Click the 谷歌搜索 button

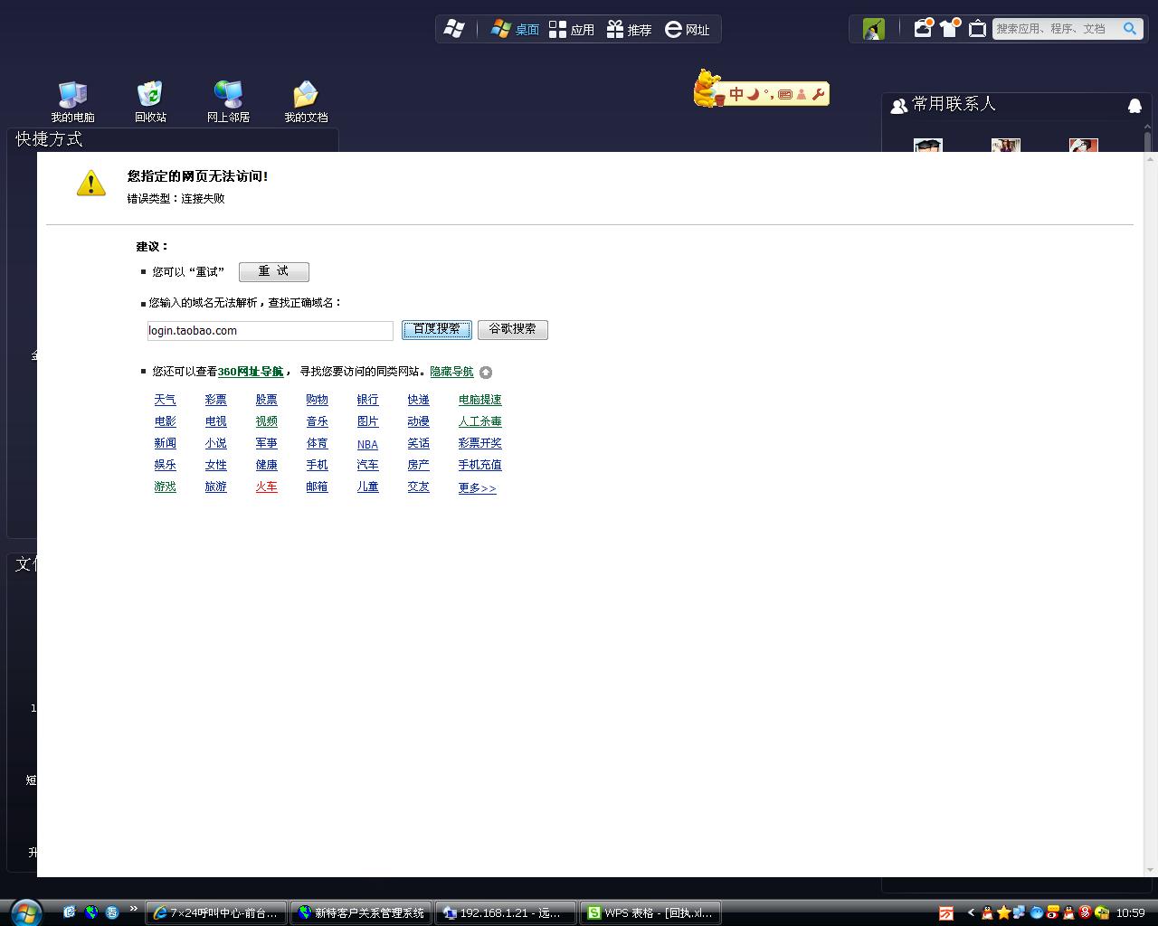513,329
